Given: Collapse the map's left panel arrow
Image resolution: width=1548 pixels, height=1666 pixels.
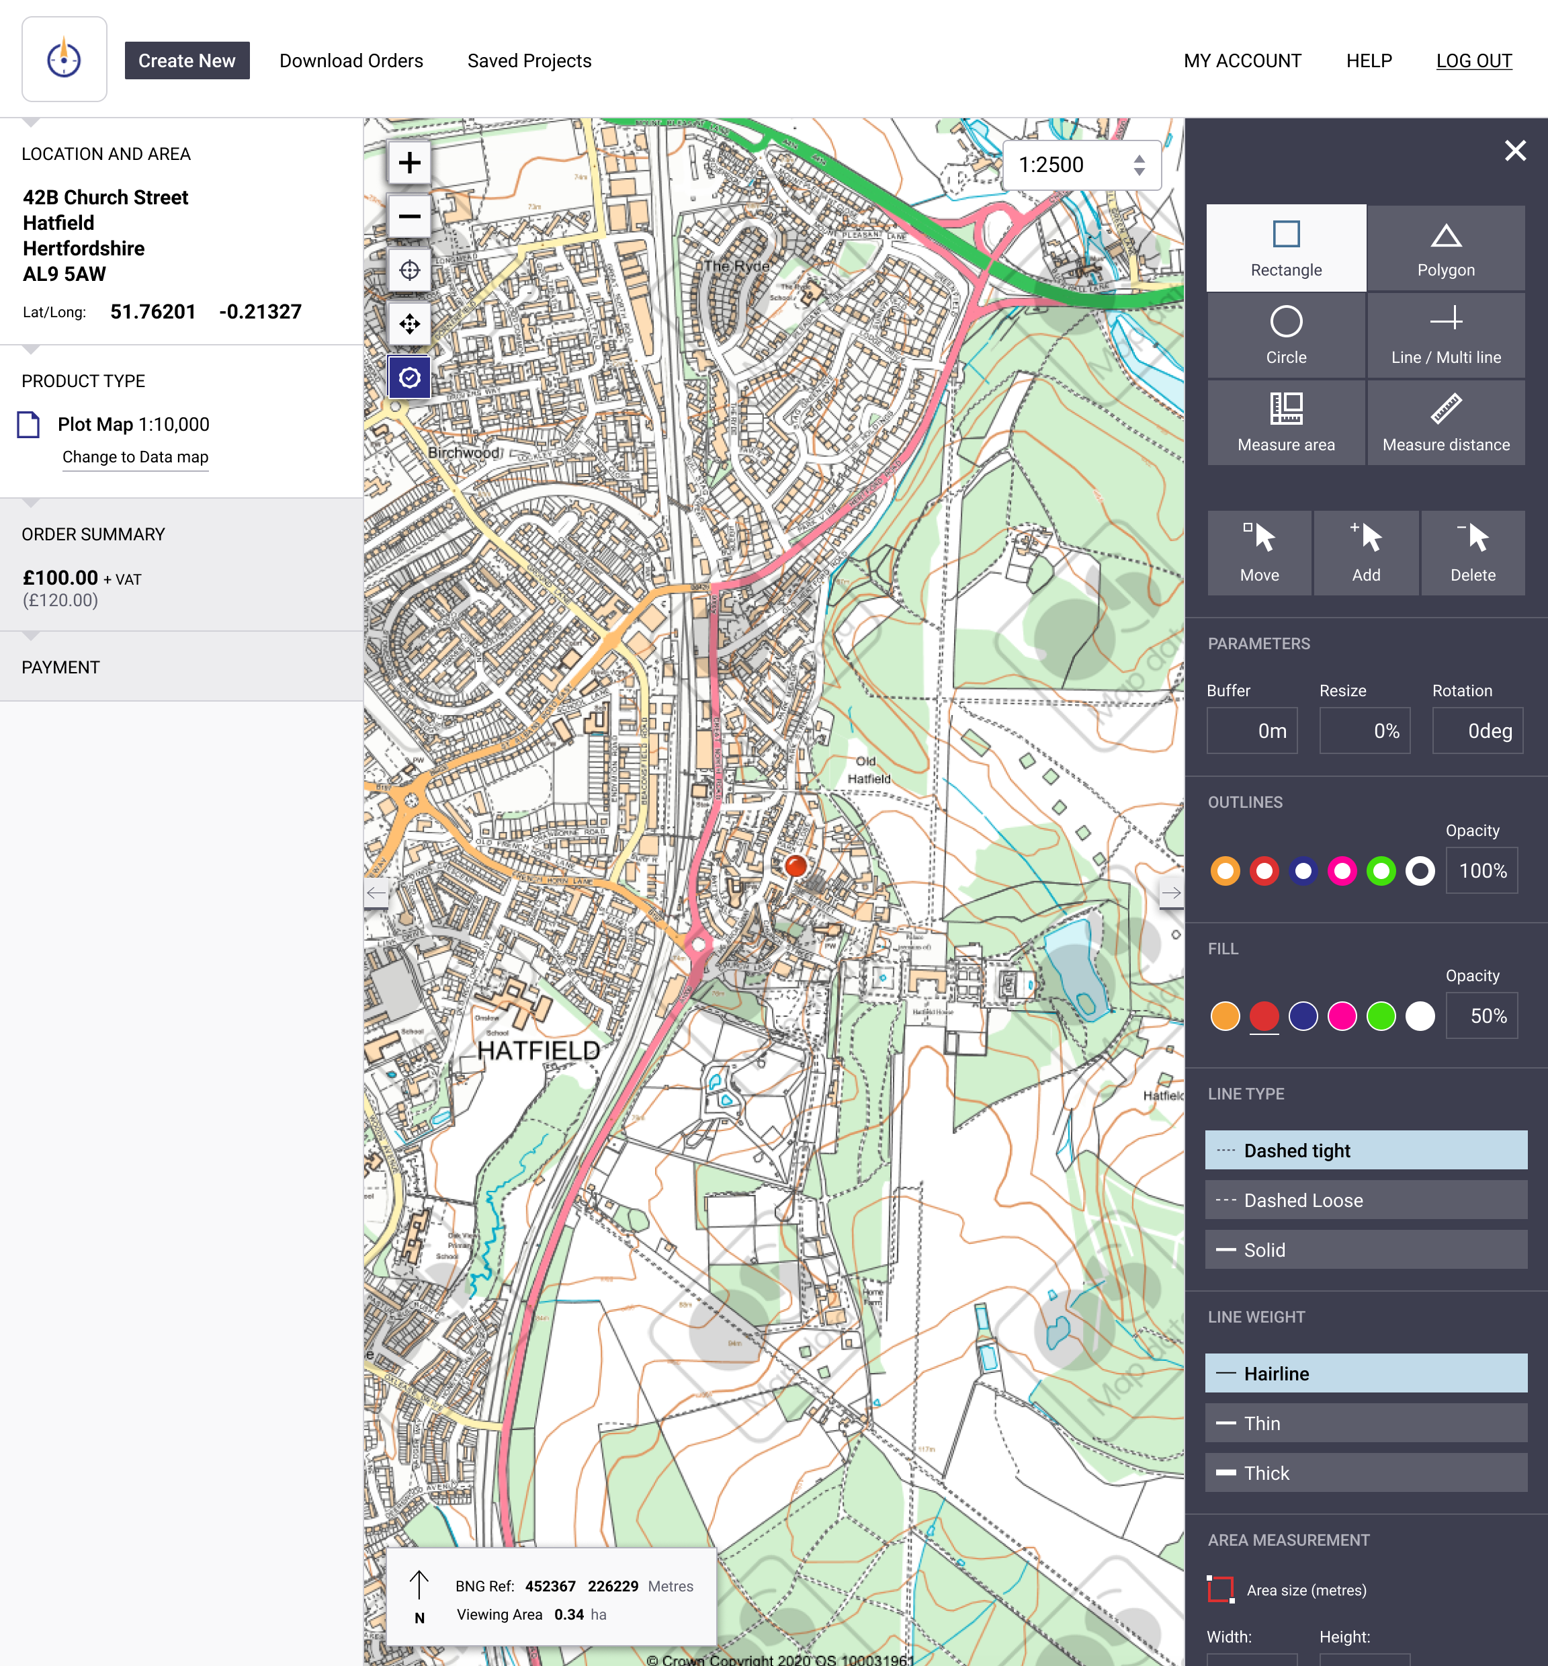Looking at the screenshot, I should [376, 892].
